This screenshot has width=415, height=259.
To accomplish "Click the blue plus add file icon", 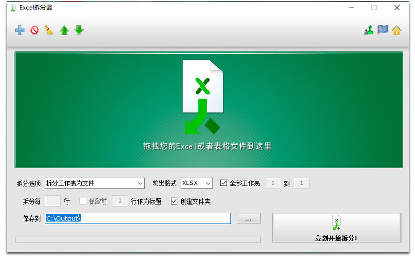I will pos(20,30).
